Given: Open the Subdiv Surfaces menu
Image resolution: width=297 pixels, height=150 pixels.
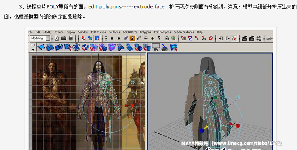Looking at the screenshot, I should coord(184,32).
